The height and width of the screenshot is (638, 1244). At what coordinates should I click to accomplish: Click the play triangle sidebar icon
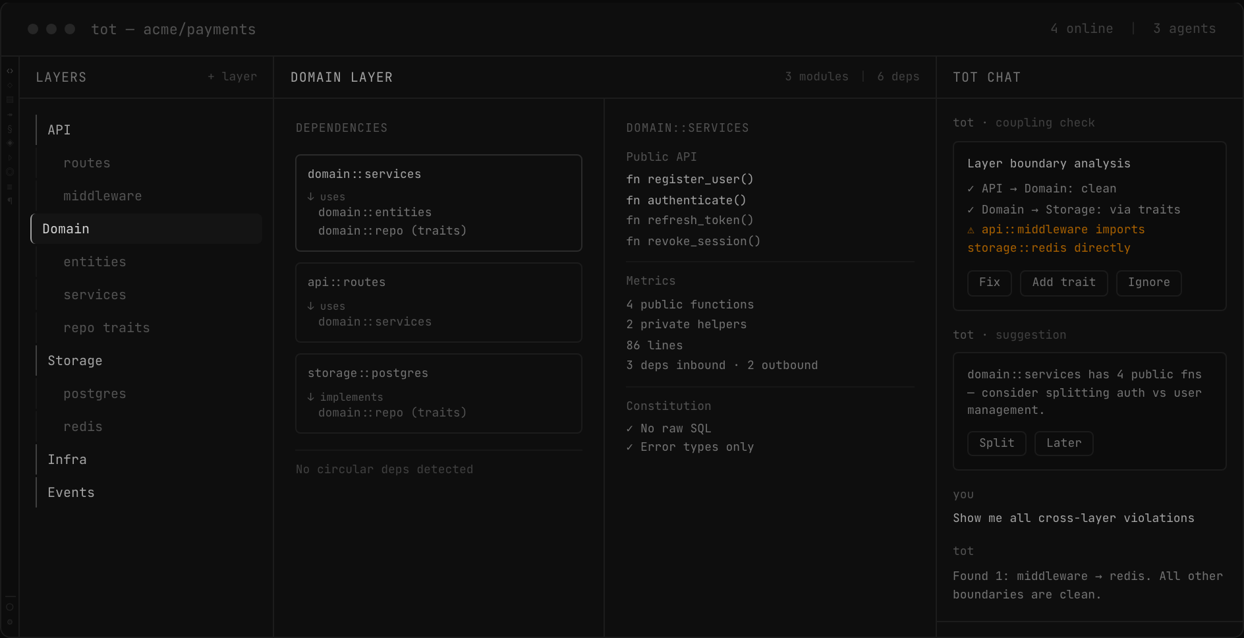click(x=10, y=158)
